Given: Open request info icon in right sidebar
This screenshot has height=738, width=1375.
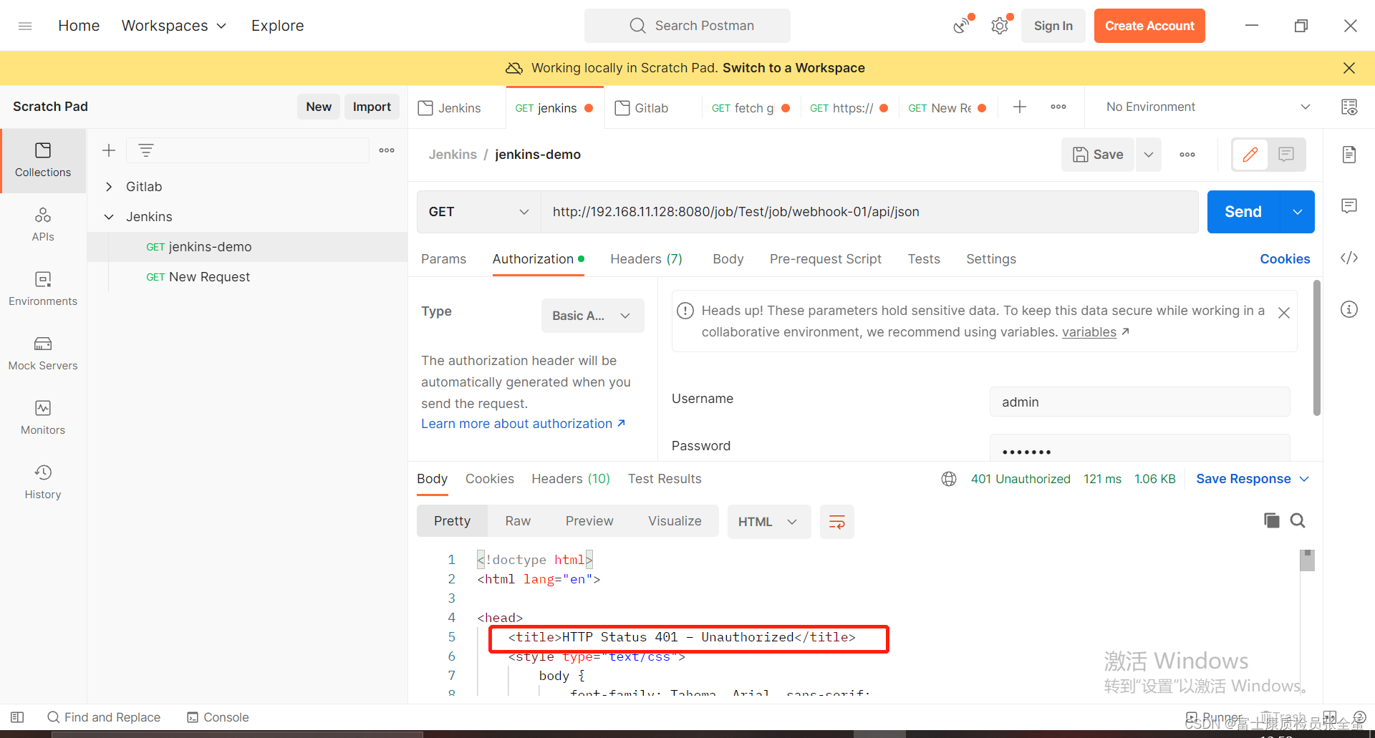Looking at the screenshot, I should pyautogui.click(x=1349, y=309).
